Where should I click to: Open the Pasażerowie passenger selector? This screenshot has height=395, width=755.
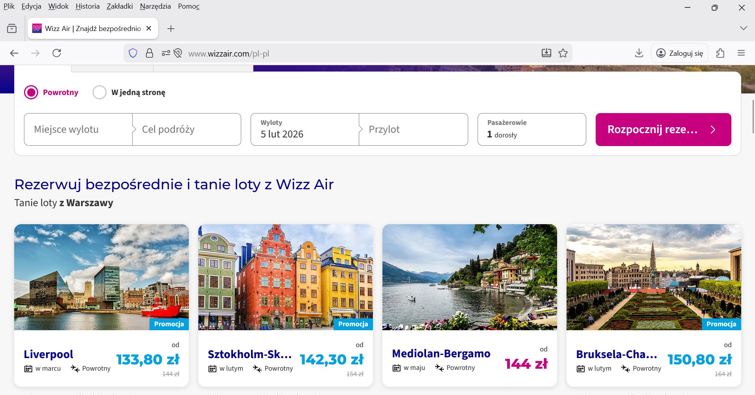532,130
